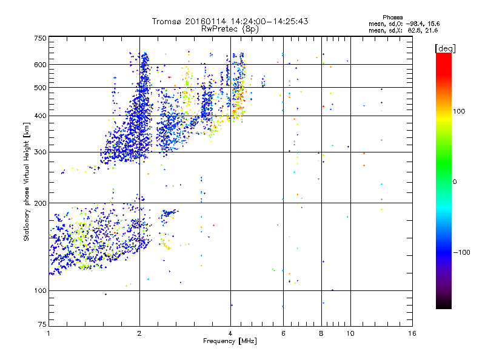The image size is (485, 363).
Task: Click the y-axis label '500'
Action: click(40, 88)
